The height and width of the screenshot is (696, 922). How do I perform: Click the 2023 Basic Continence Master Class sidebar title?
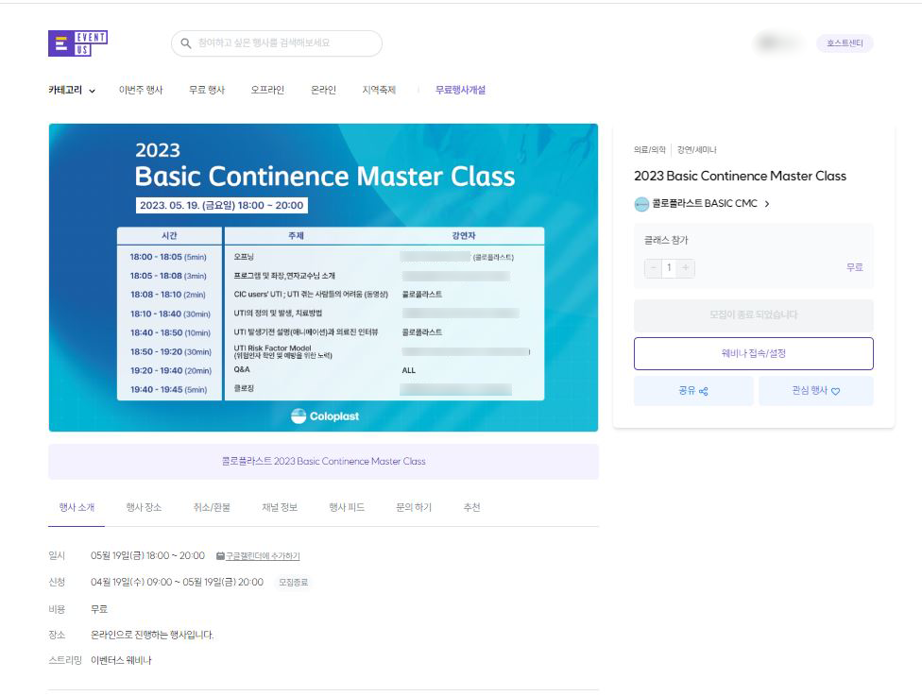[x=740, y=176]
